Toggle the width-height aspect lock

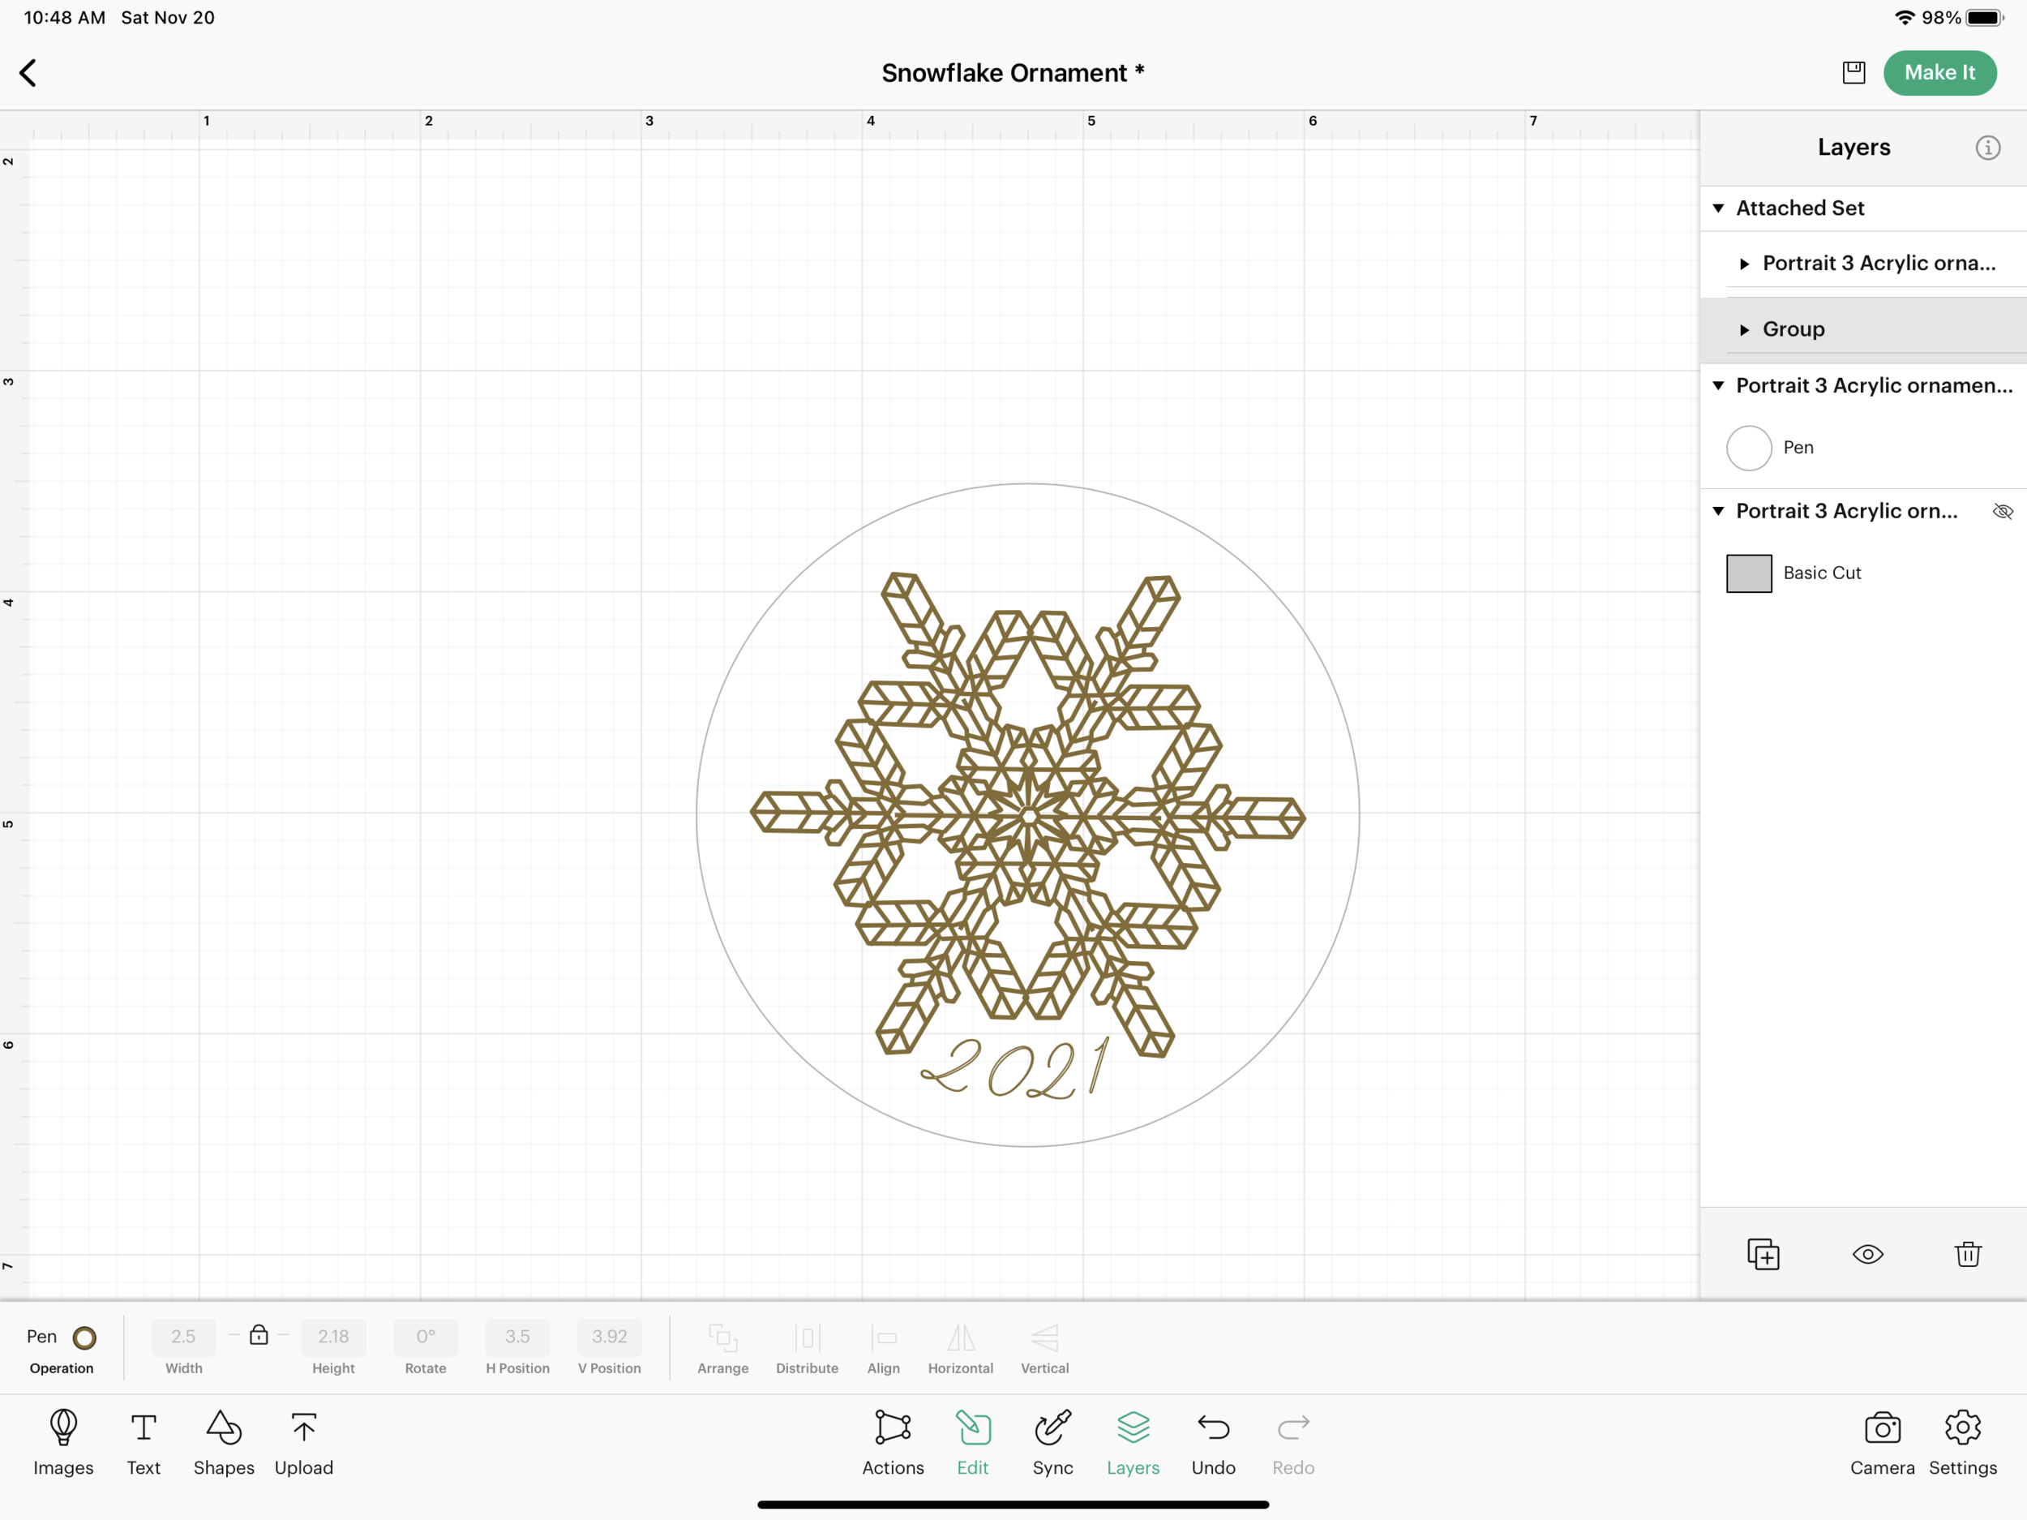coord(259,1335)
